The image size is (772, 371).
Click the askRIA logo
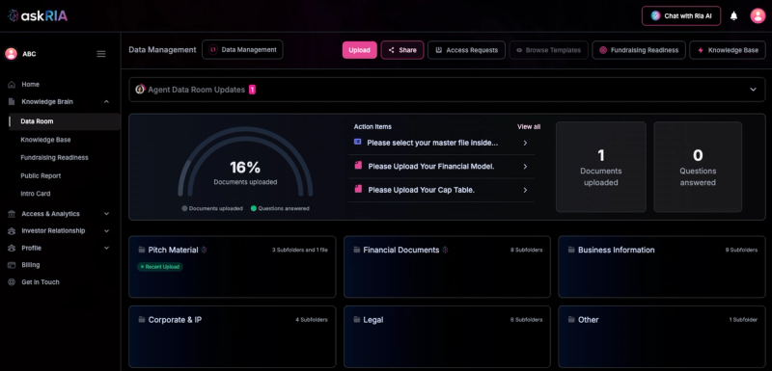(38, 15)
